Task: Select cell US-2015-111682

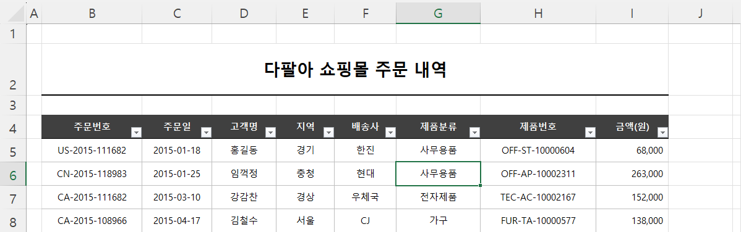Action: click(92, 151)
